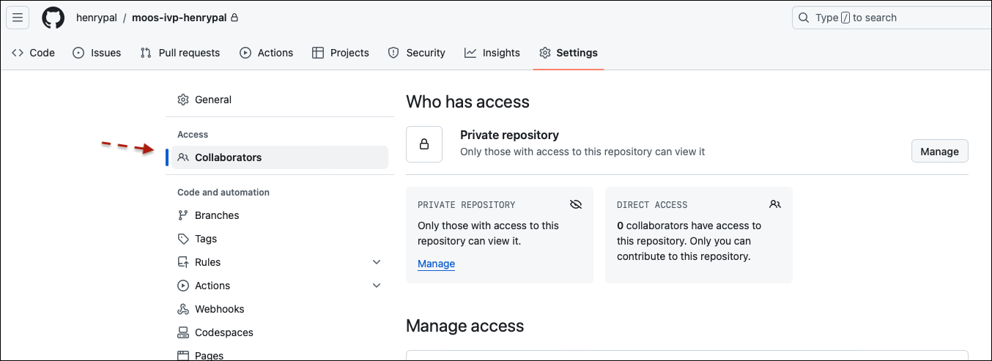The width and height of the screenshot is (992, 361).
Task: Follow the Manage link in Private Repository card
Action: coord(436,264)
